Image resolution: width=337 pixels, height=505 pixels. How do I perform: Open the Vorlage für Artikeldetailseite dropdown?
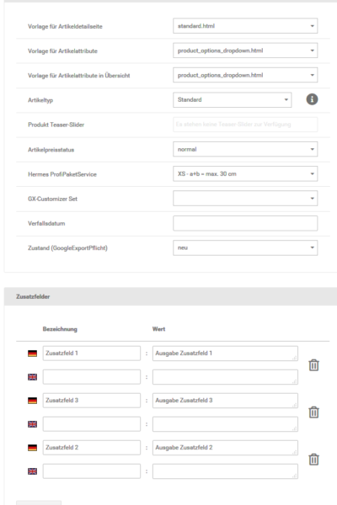coord(245,26)
